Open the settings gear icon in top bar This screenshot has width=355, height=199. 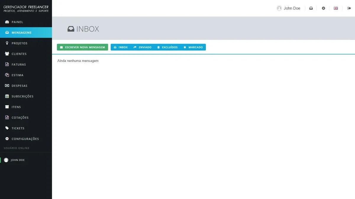(323, 8)
